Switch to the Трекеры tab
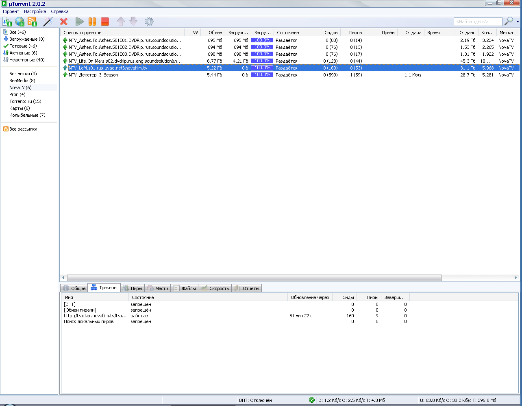This screenshot has height=406, width=522. pos(104,288)
